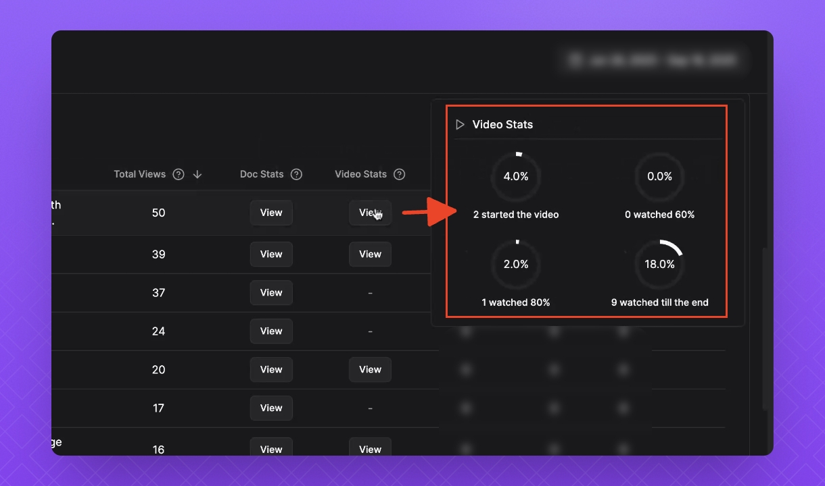Open Video Stats View for the 50 views row
The width and height of the screenshot is (825, 486).
click(x=370, y=213)
